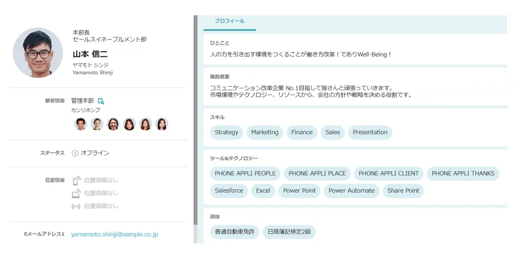Select the Marketing skill tag

pyautogui.click(x=265, y=133)
